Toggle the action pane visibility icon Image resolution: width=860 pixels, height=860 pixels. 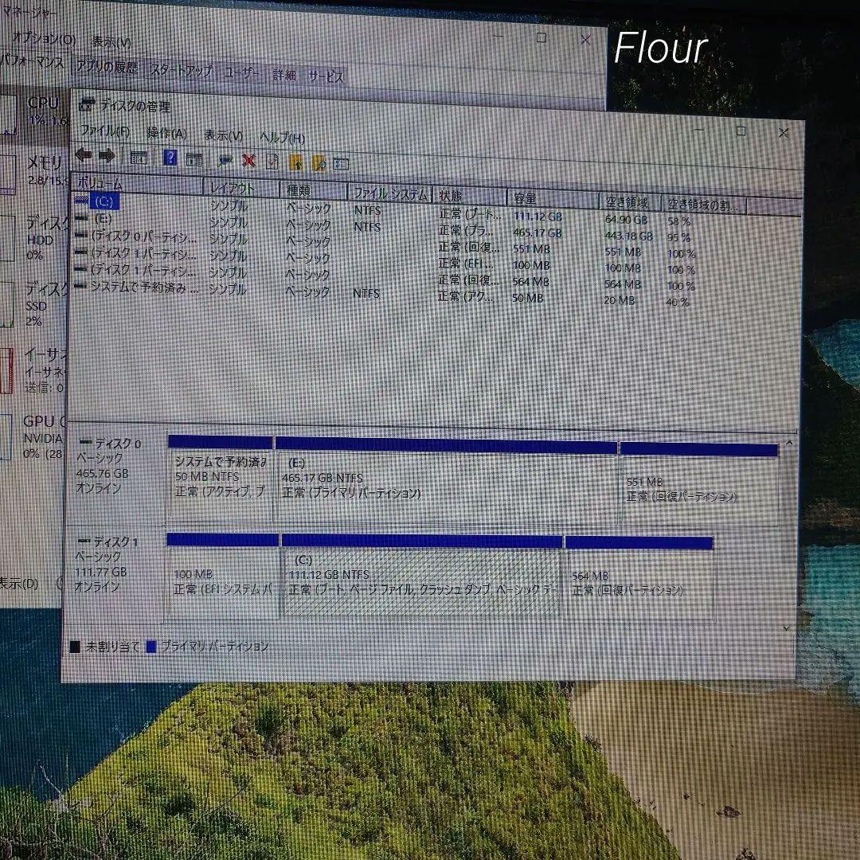(x=193, y=159)
